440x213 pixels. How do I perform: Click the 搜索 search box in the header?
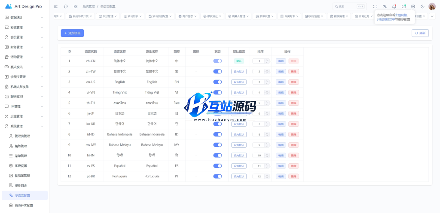click(349, 6)
